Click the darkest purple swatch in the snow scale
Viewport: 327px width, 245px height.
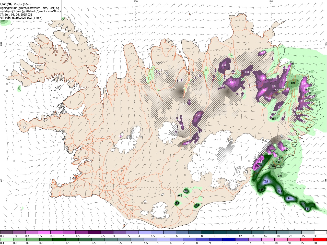click(x=94, y=232)
